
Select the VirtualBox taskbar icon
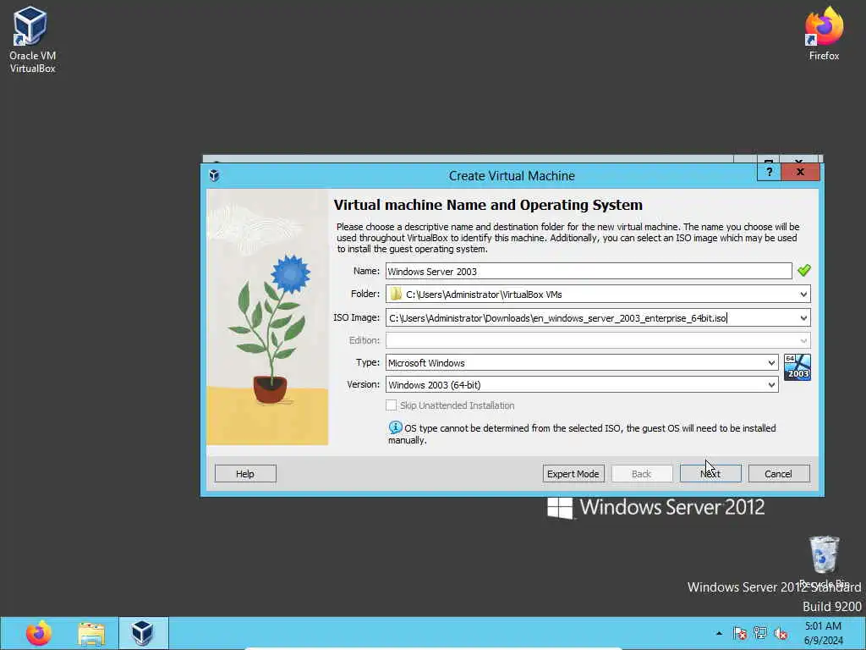click(142, 633)
